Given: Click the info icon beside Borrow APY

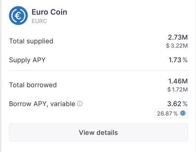Looking at the screenshot, I should tap(80, 104).
